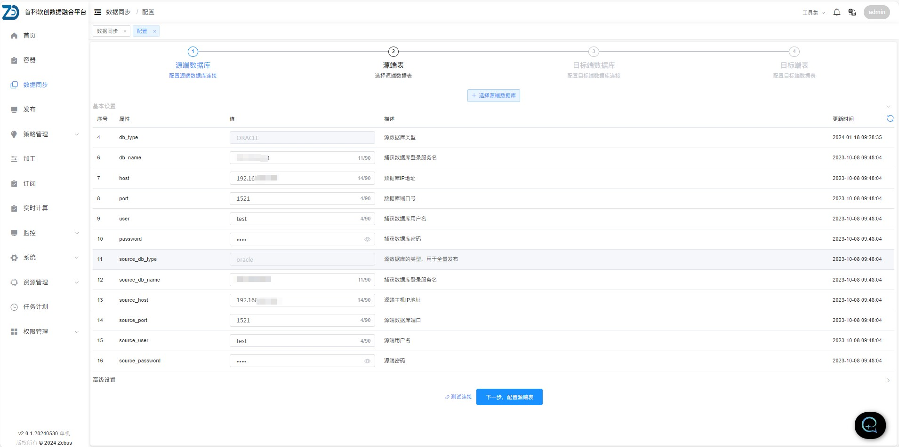This screenshot has height=447, width=899.
Task: Click step 1 circle 源端数据库
Action: click(x=193, y=52)
